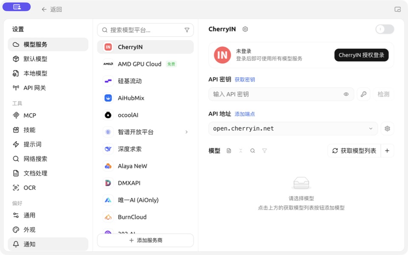This screenshot has height=255, width=408.
Task: Click the window layout icon in the top right
Action: point(397,9)
